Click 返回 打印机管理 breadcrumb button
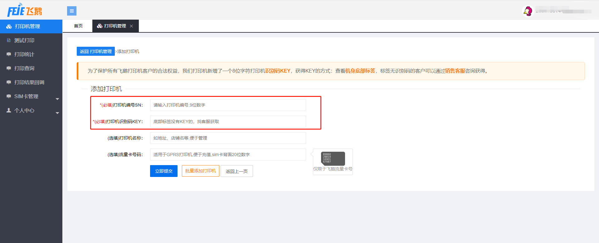 tap(95, 51)
